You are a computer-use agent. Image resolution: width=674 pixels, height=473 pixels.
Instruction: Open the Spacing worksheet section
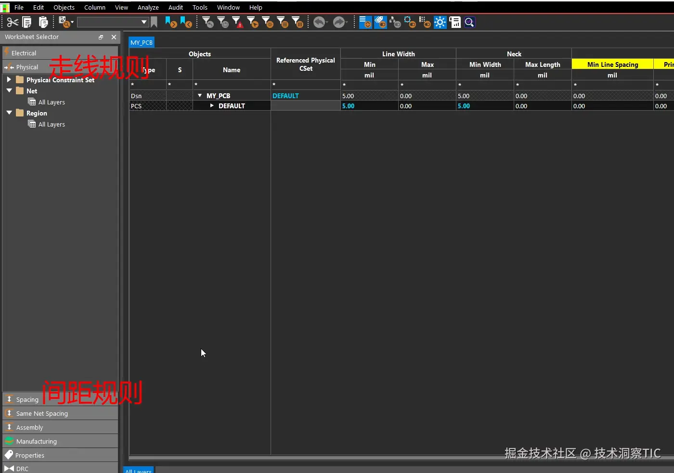(60, 399)
